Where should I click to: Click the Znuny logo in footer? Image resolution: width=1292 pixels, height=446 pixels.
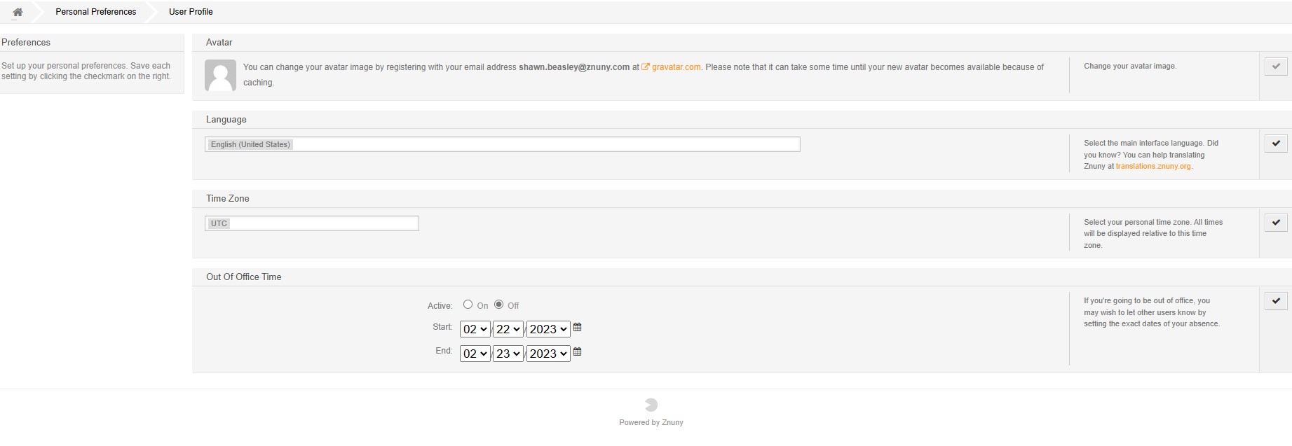click(651, 405)
